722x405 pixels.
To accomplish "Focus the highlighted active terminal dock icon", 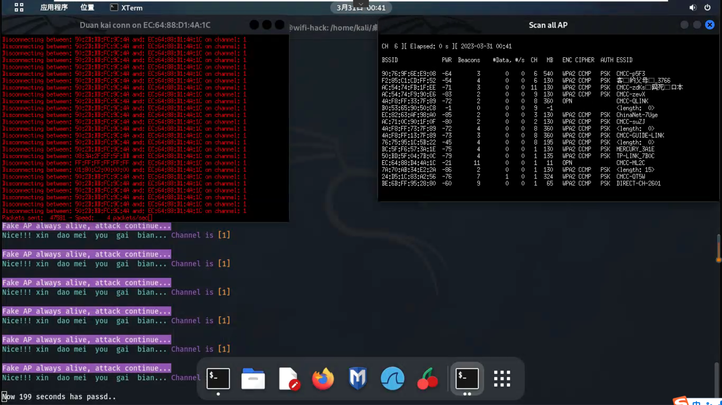I will click(x=467, y=378).
